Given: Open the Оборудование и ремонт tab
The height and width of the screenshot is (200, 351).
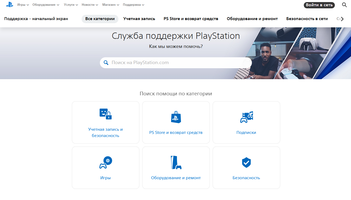Looking at the screenshot, I should pyautogui.click(x=252, y=19).
